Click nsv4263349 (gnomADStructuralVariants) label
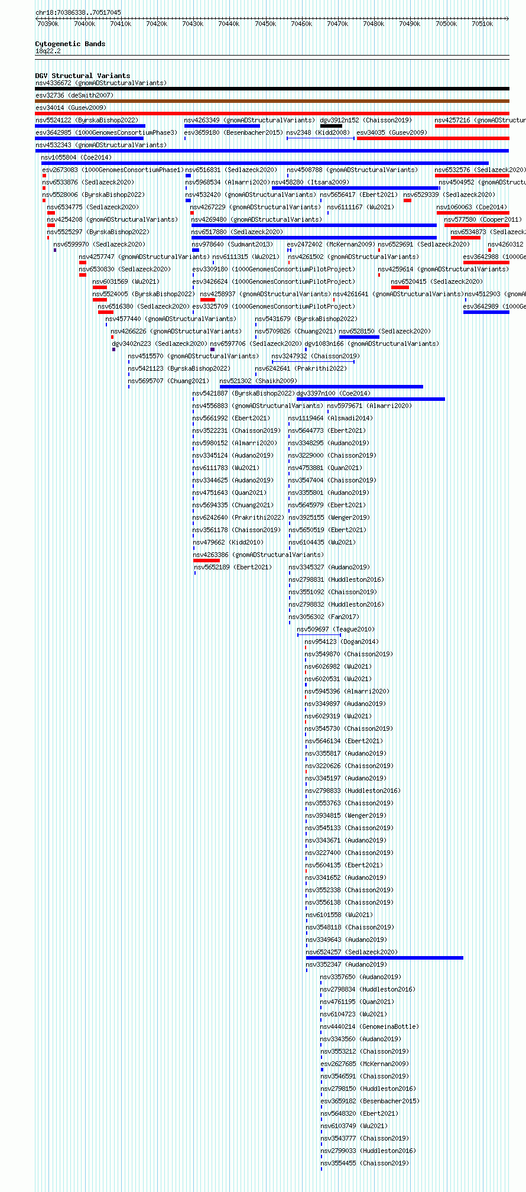526x1192 pixels. [x=250, y=120]
